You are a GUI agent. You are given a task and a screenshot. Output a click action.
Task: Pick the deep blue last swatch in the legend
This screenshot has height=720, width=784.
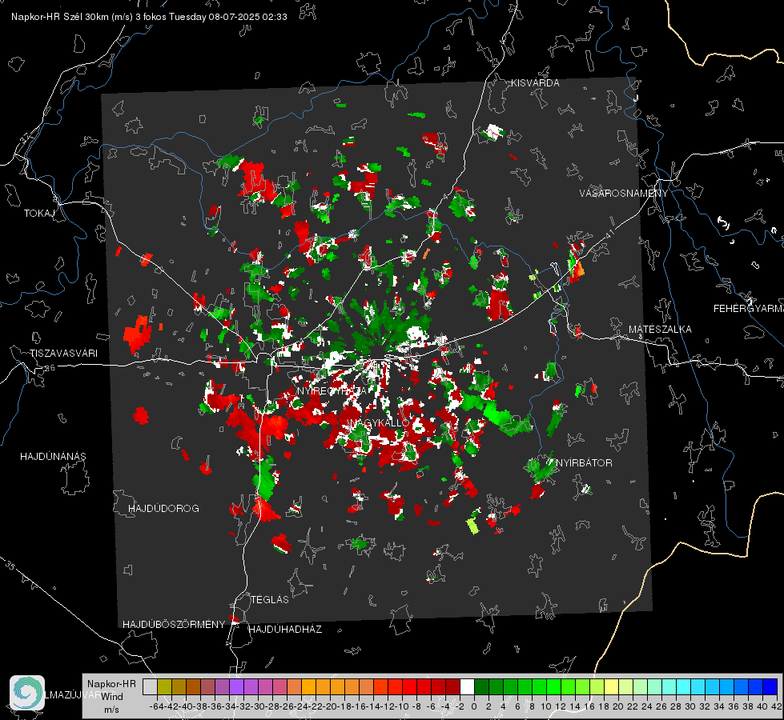(x=770, y=686)
